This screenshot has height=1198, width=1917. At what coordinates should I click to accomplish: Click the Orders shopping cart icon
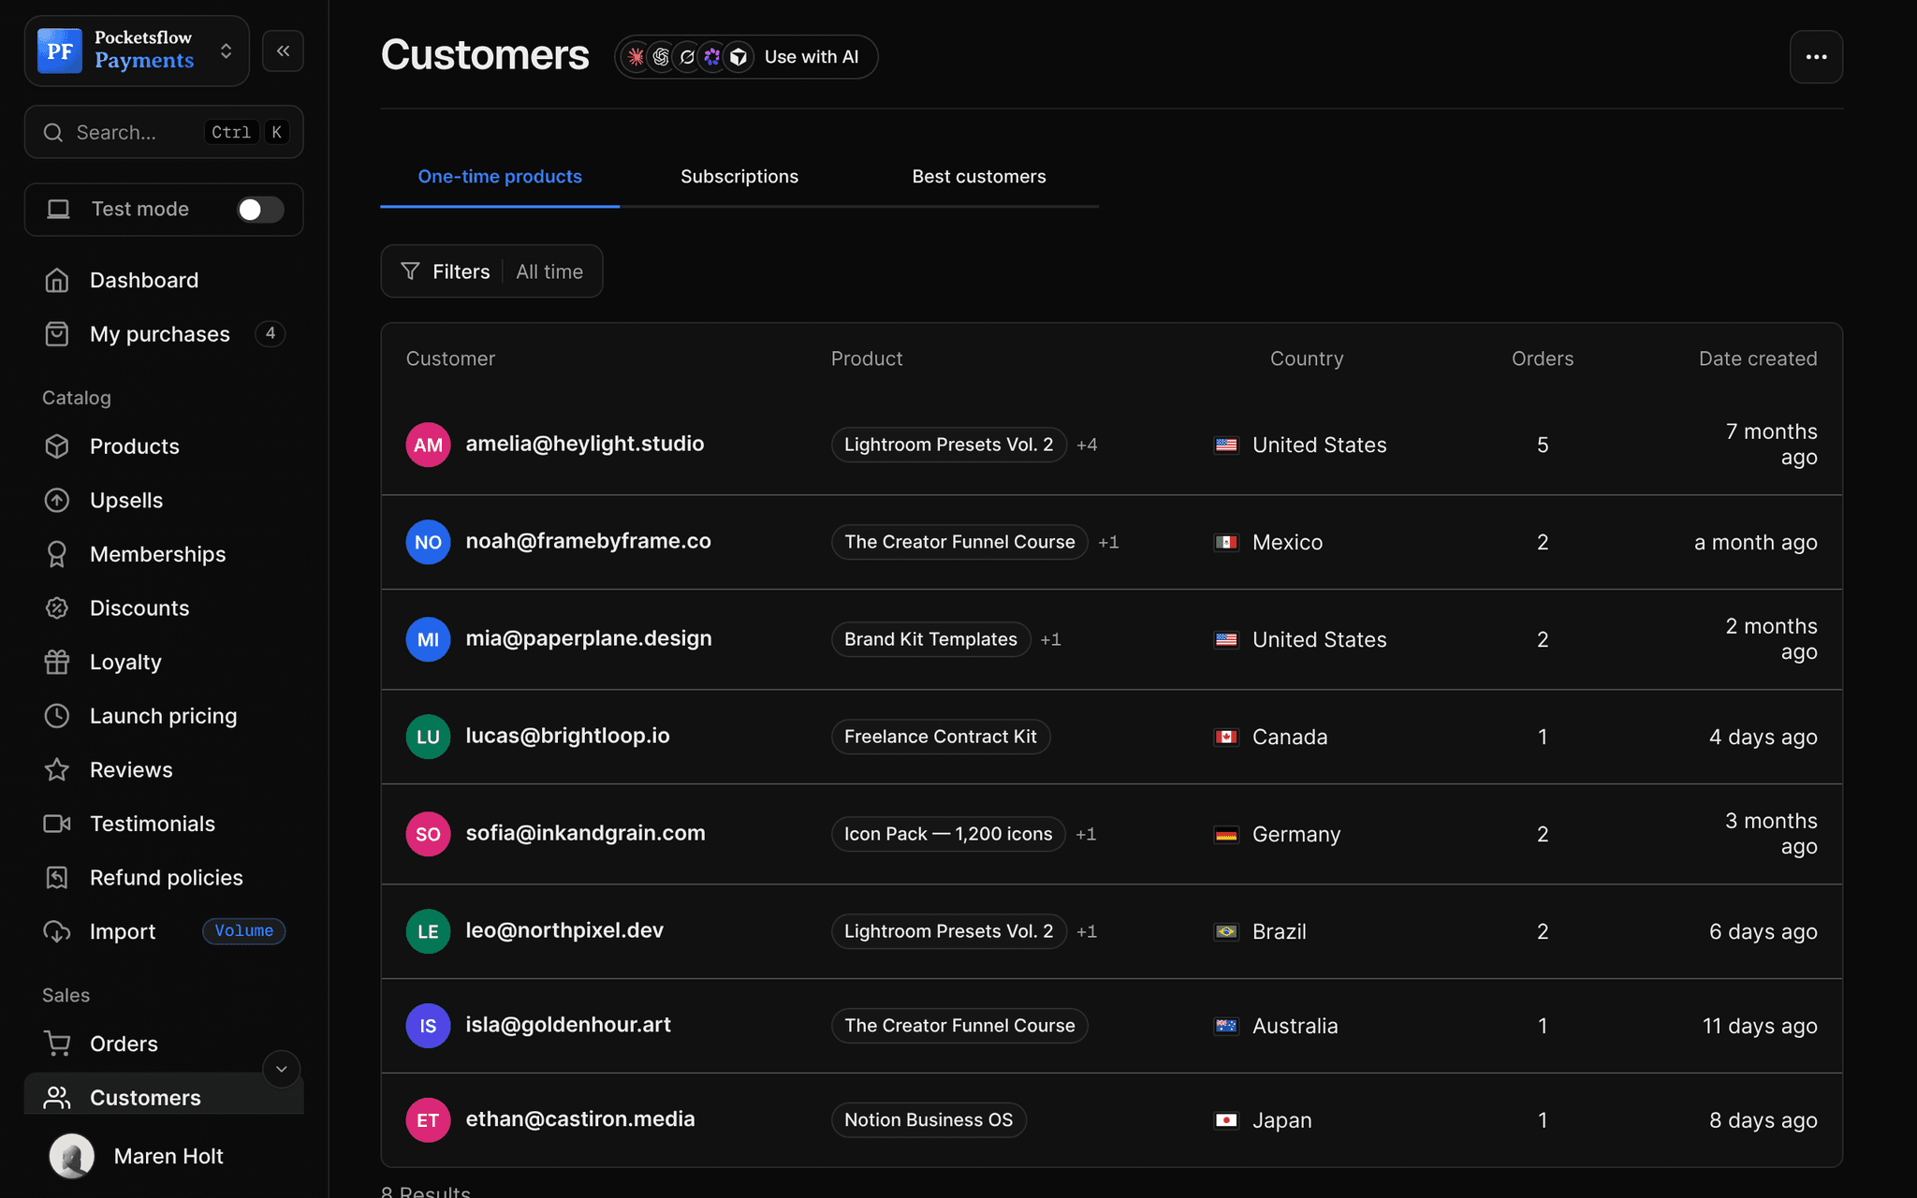57,1044
